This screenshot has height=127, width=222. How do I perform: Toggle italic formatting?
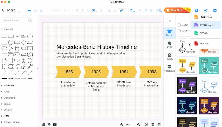click(x=82, y=10)
